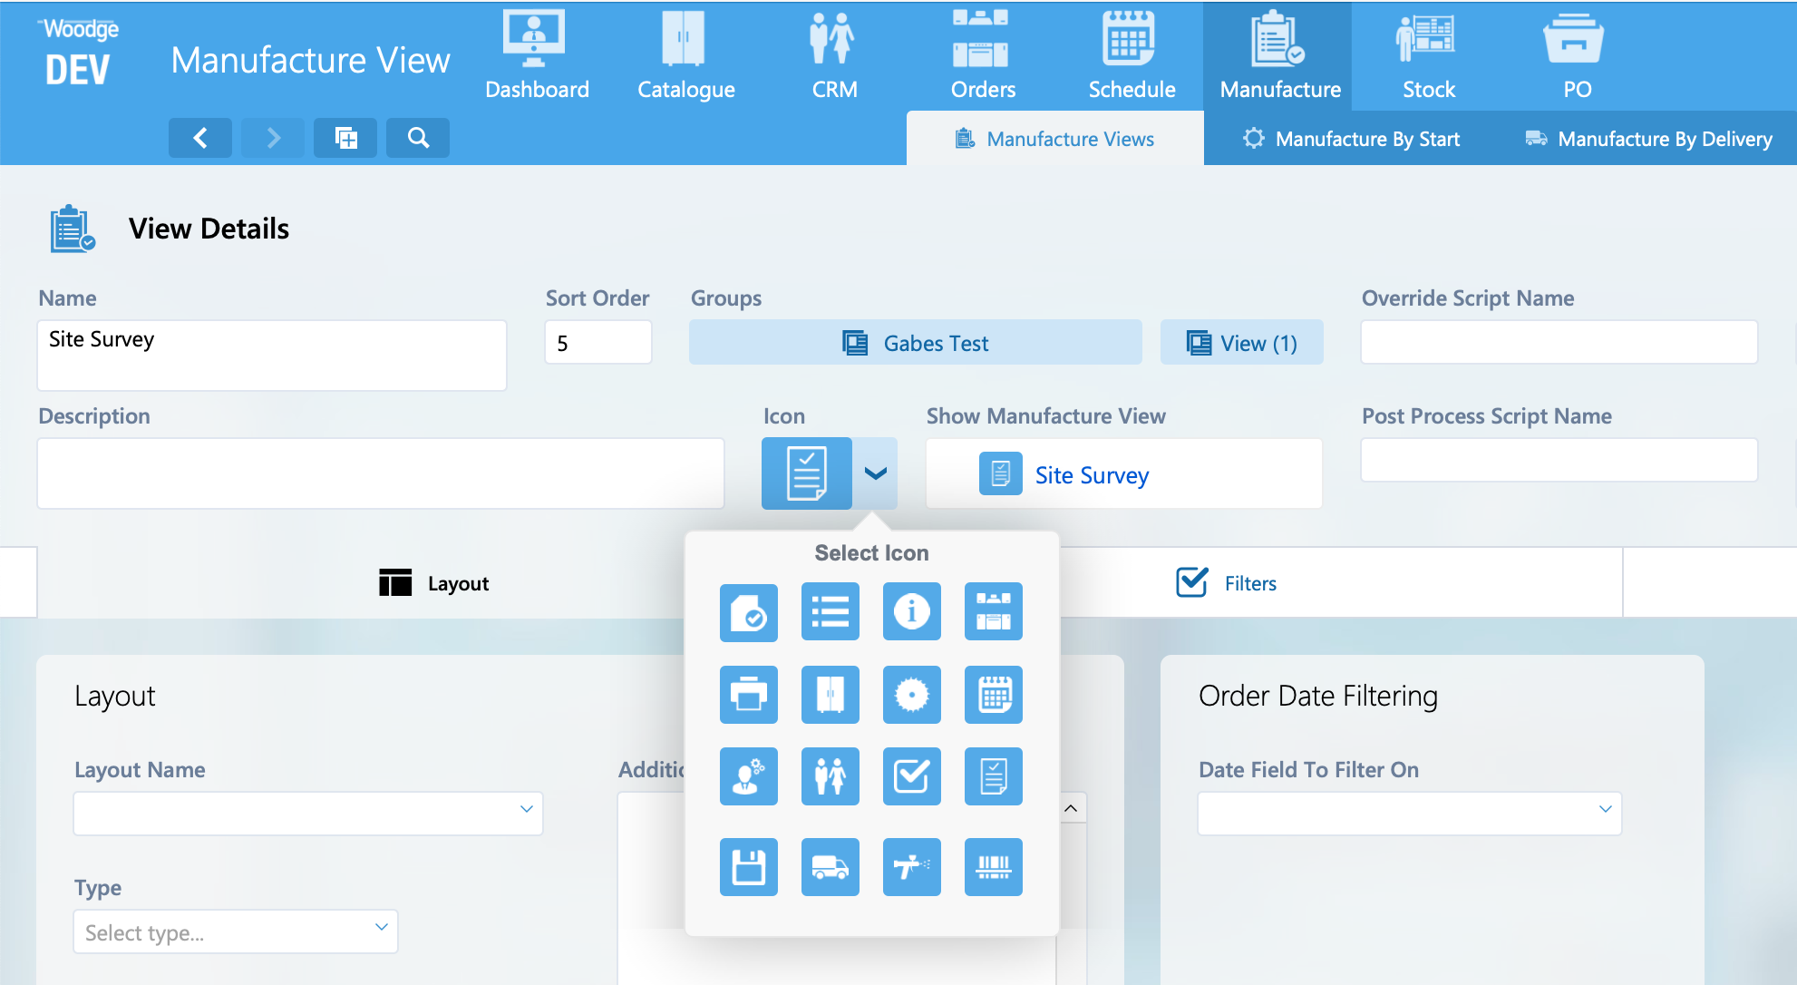Pick the saw blade icon
The height and width of the screenshot is (985, 1797).
click(911, 695)
